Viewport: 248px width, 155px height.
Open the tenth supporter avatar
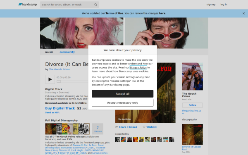(172, 140)
